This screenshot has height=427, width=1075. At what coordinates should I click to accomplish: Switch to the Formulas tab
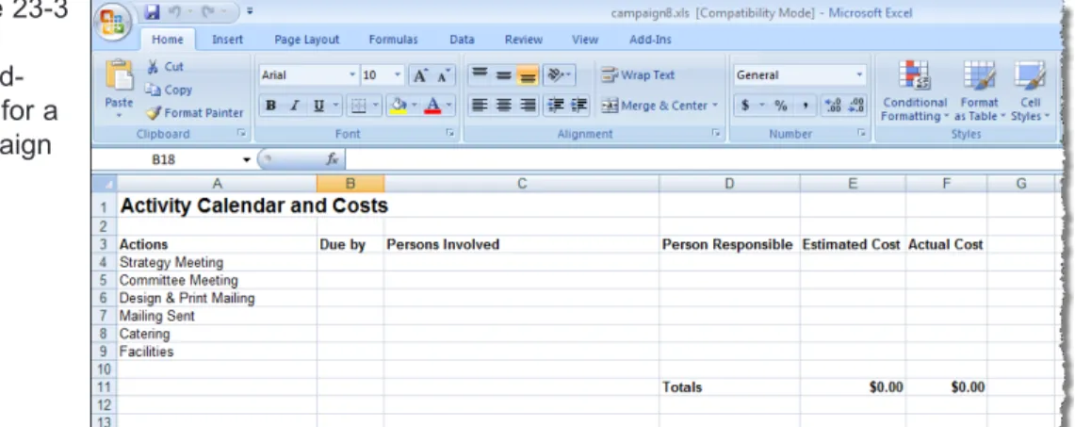393,40
